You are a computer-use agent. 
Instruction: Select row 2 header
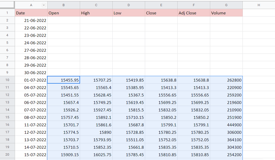point(7,20)
